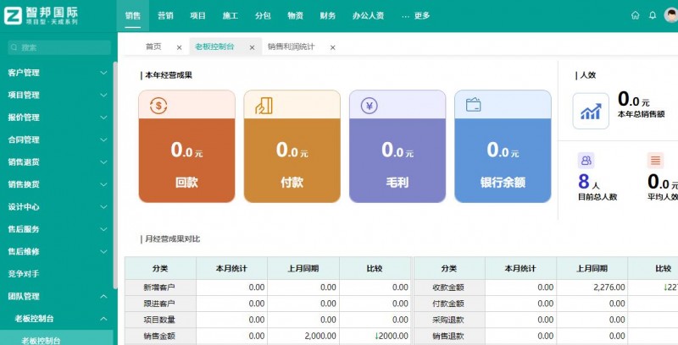Open the 回款 summary card
This screenshot has width=678, height=345.
(186, 146)
